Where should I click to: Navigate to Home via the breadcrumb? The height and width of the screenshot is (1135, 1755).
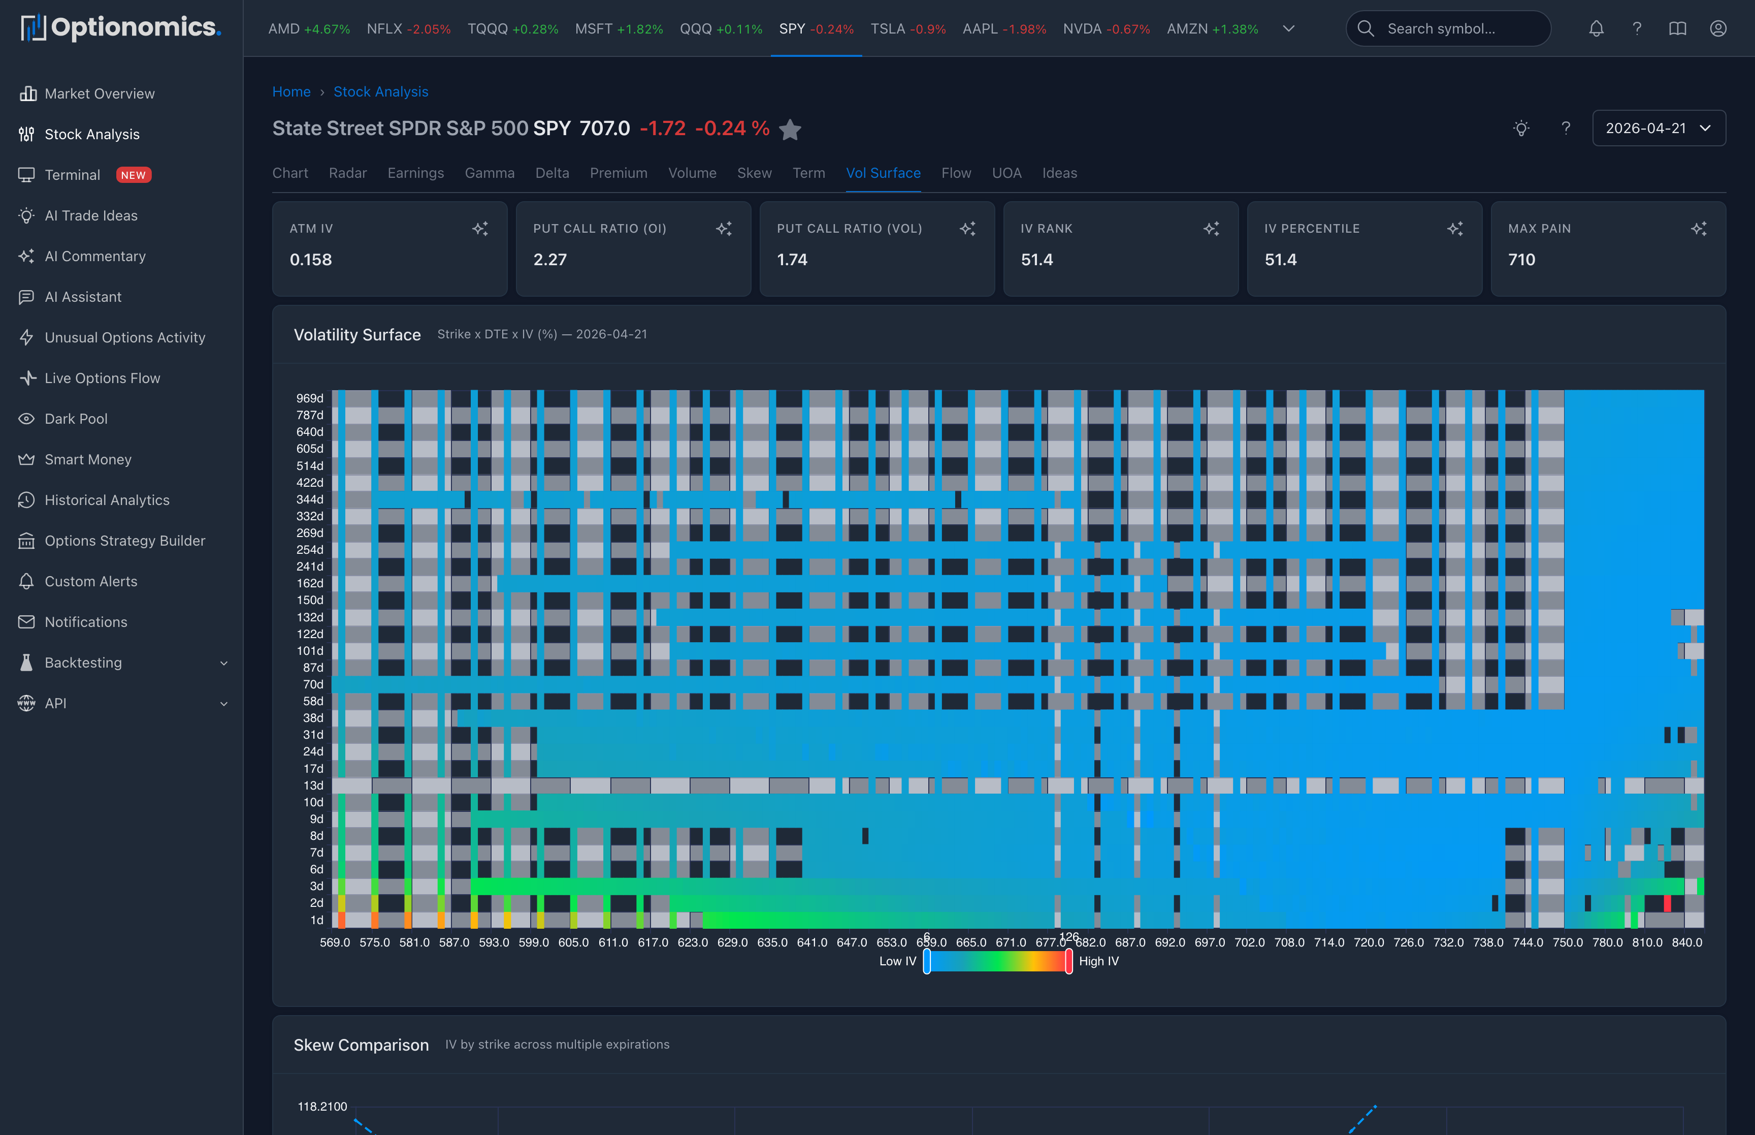(x=291, y=91)
